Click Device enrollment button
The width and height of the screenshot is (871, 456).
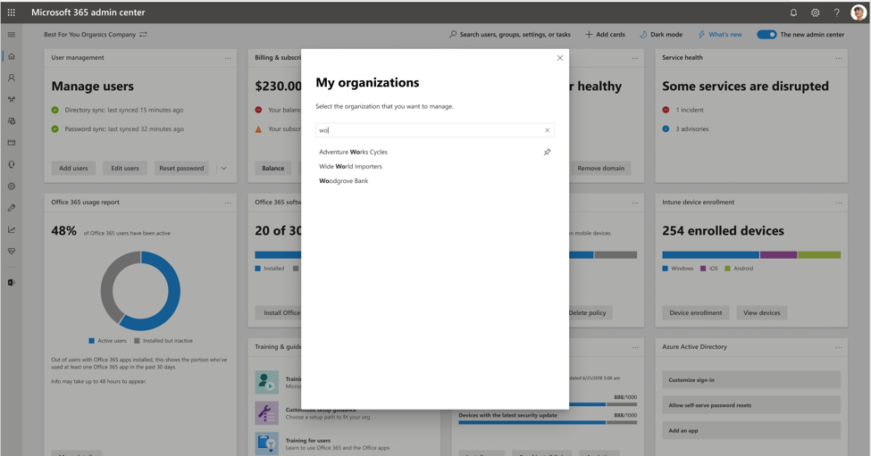(696, 313)
